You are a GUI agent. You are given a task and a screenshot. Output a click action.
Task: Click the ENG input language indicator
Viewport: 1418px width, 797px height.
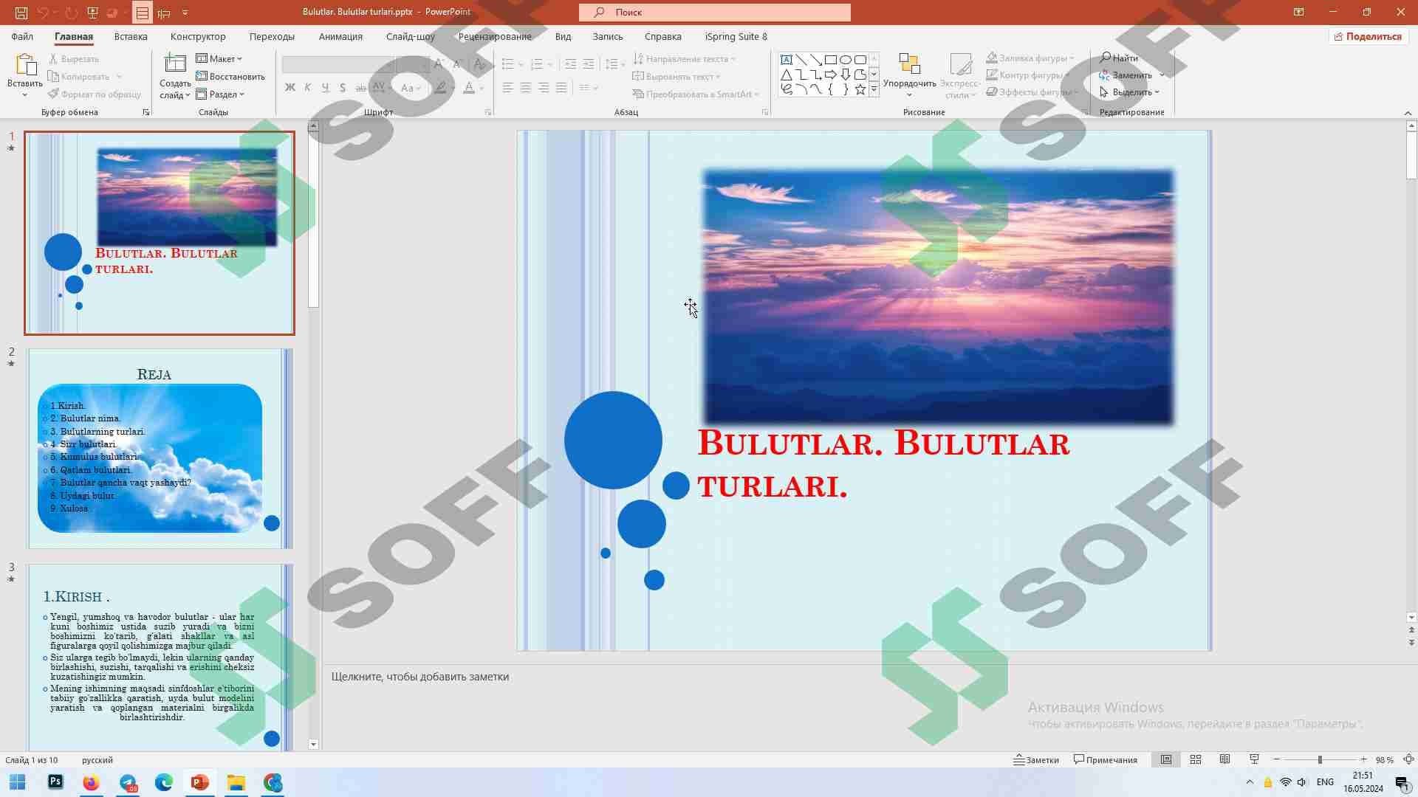[x=1325, y=782]
